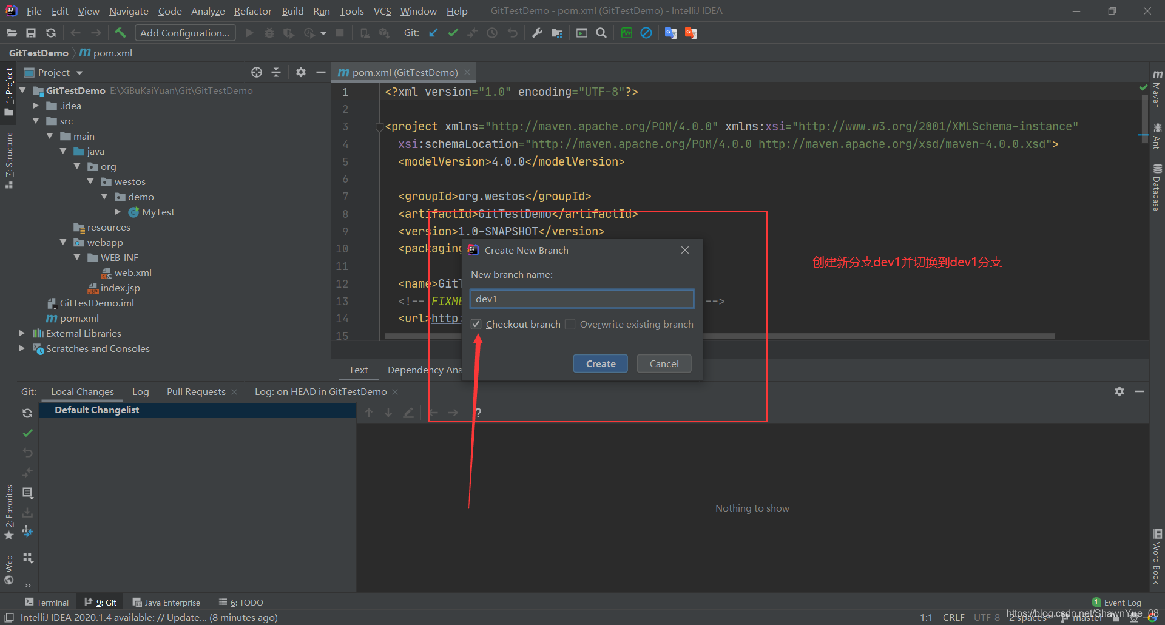Open Event Log in status bar

click(1116, 602)
